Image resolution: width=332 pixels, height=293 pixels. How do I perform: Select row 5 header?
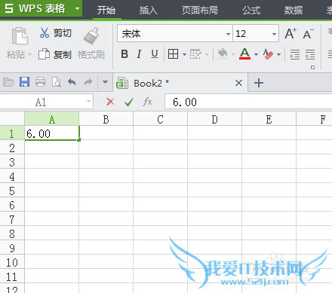pos(12,191)
